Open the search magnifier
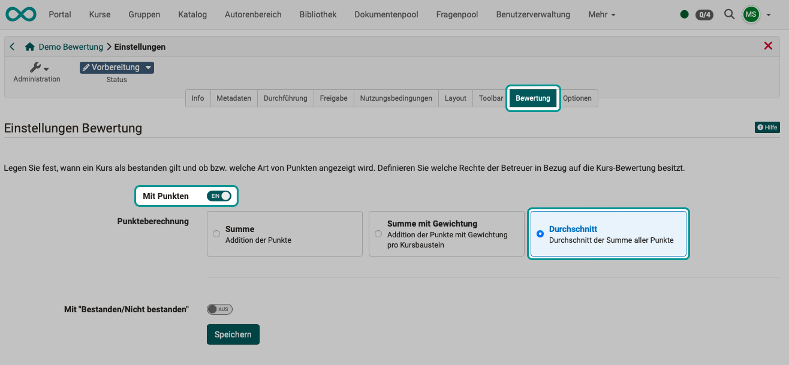Image resolution: width=789 pixels, height=365 pixels. [729, 14]
